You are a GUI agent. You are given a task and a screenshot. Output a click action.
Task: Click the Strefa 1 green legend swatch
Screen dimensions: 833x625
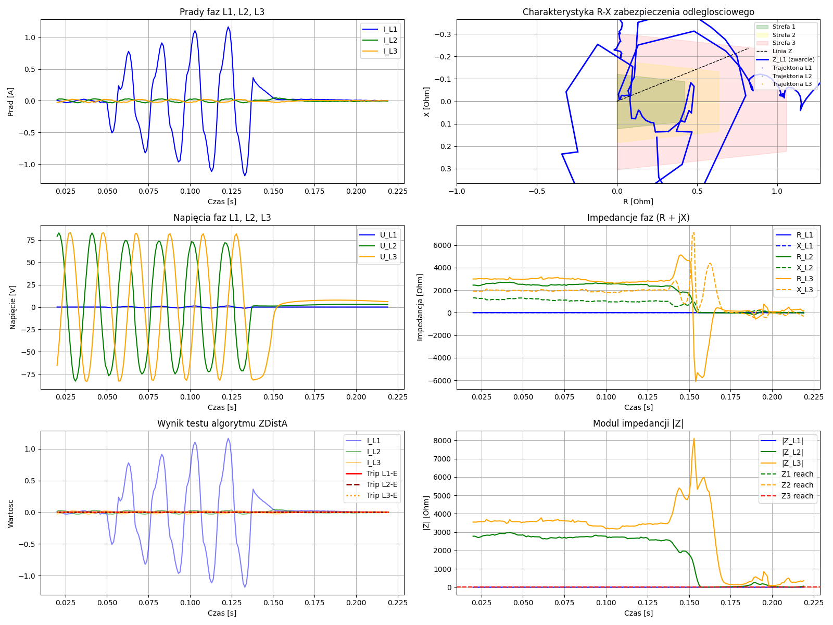(x=762, y=27)
